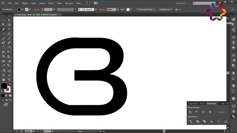Select the Zoom tool
237x133 pixels.
click(9, 80)
